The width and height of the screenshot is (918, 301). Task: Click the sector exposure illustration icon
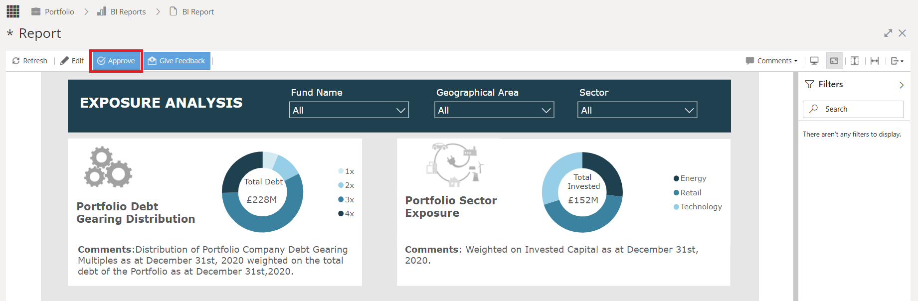tap(455, 165)
